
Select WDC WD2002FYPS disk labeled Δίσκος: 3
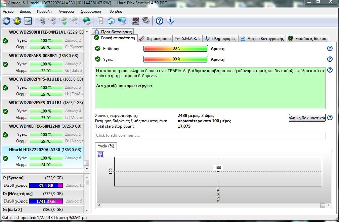[43, 87]
